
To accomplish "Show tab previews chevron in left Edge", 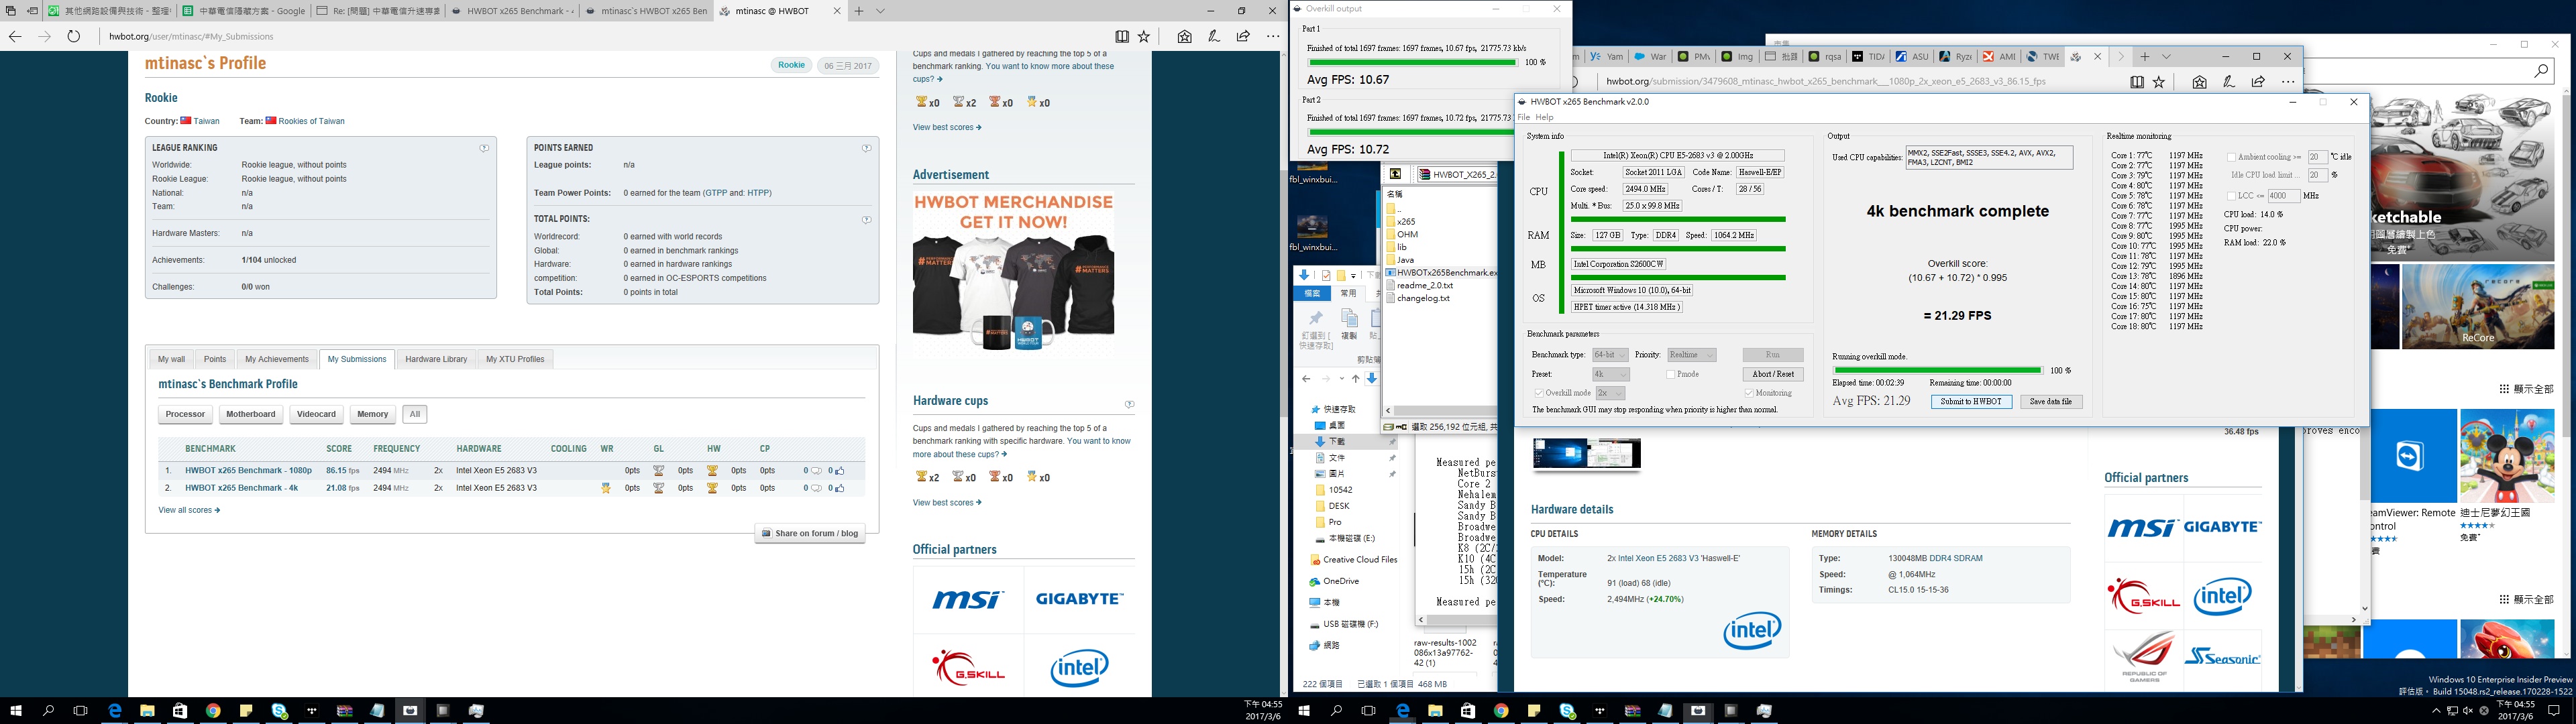I will [880, 11].
